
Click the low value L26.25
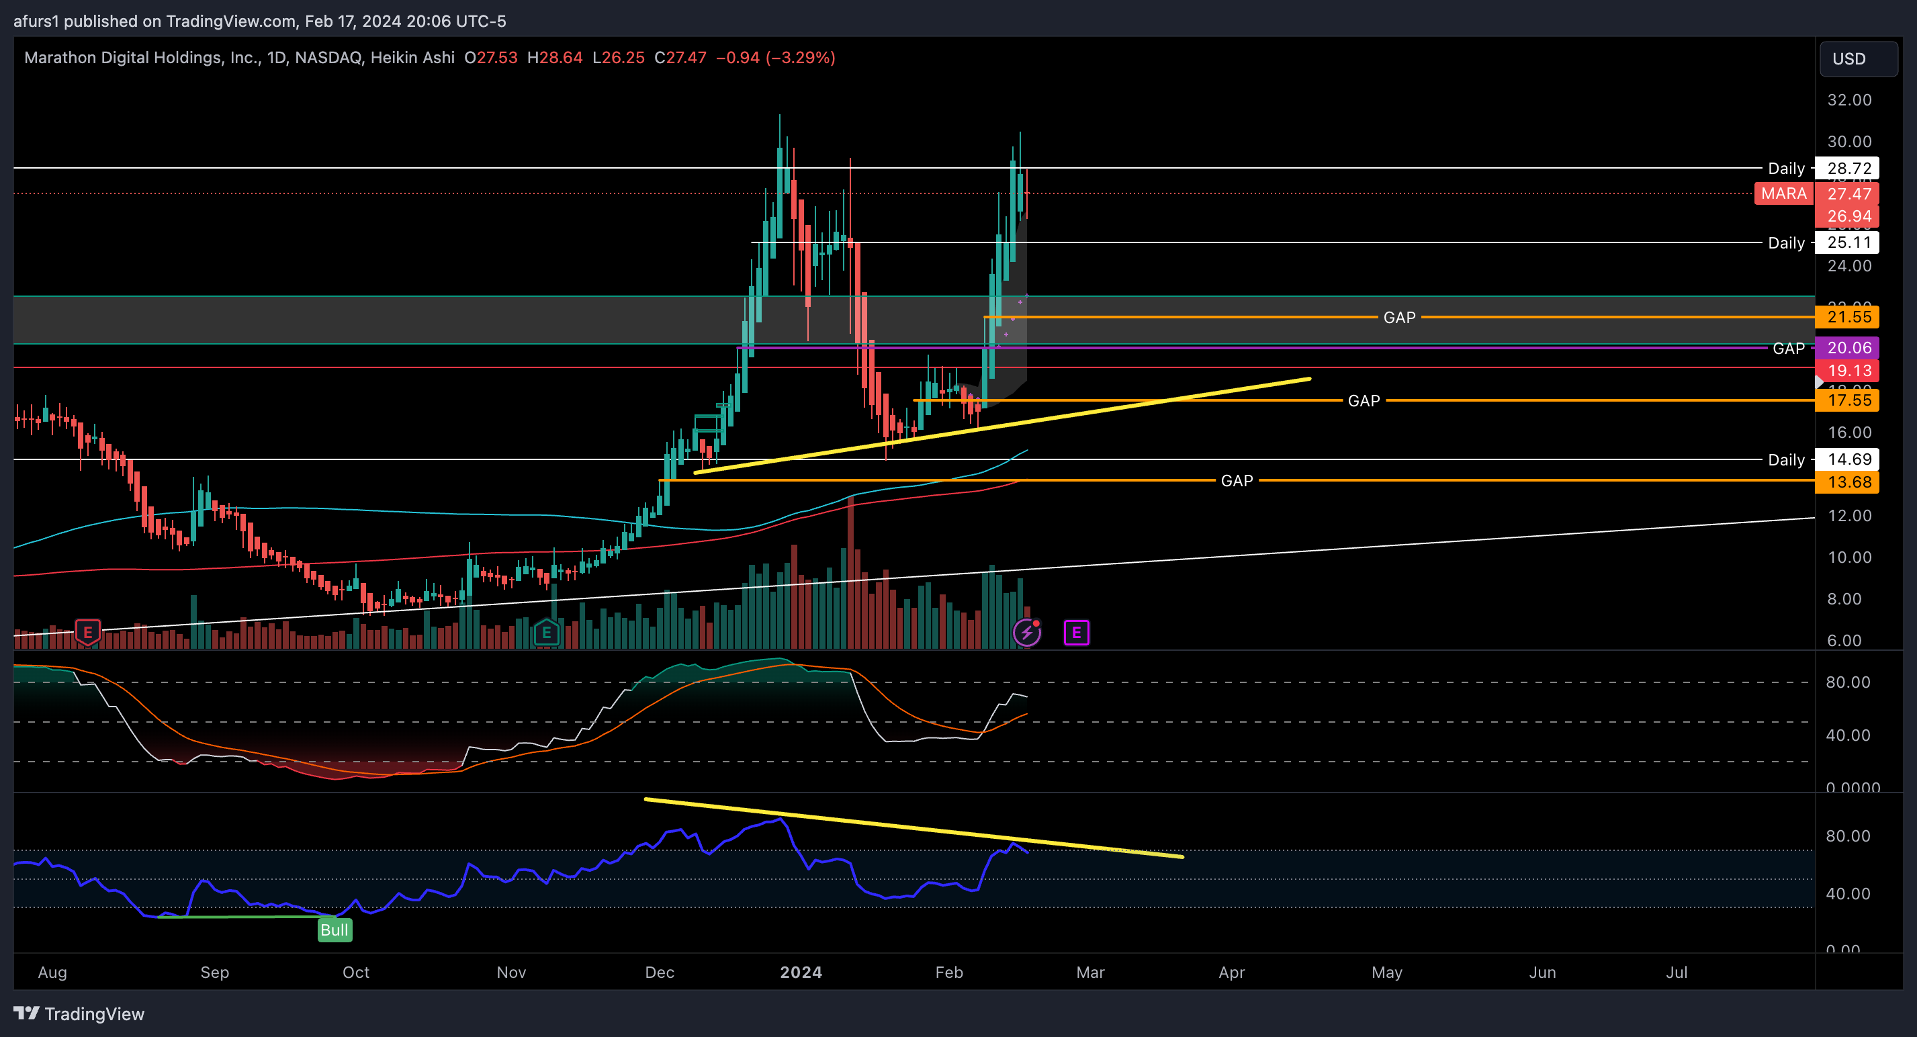point(619,57)
